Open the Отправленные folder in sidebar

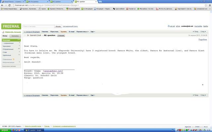pos(8,49)
